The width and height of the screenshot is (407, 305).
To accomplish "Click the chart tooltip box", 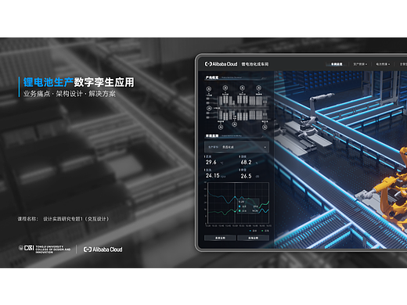I will 248,206.
